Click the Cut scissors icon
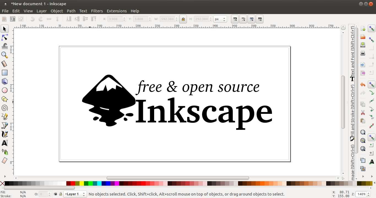 click(363, 113)
